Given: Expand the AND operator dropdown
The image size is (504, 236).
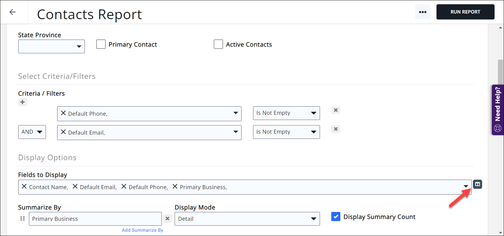Looking at the screenshot, I should point(32,132).
